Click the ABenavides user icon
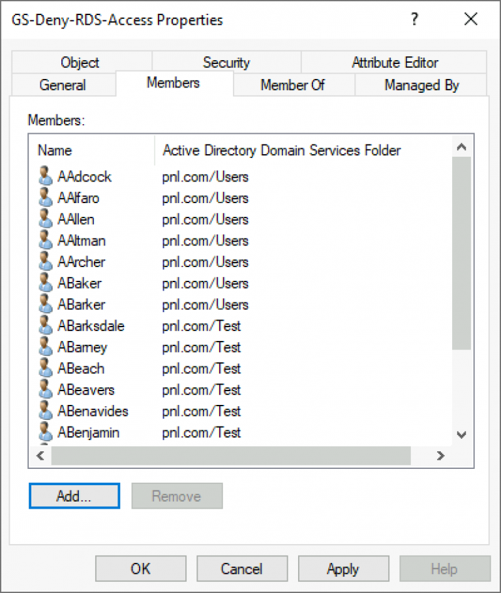Screen dimensions: 501x593 point(45,411)
